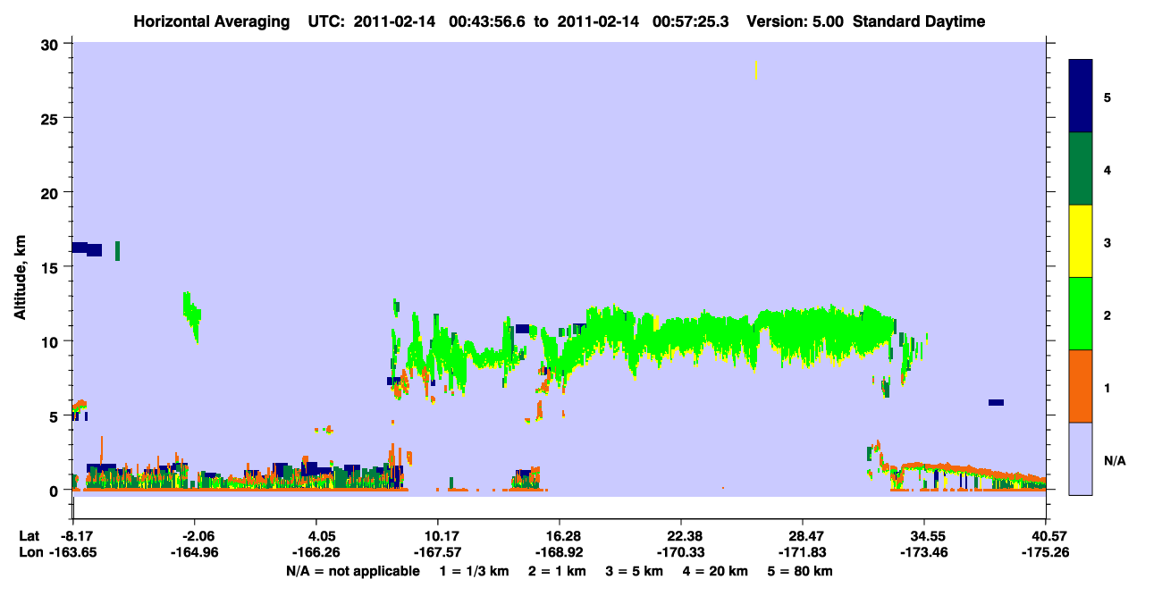Click the 'Standard Daytime' label
This screenshot has height=596, width=1162.
[919, 21]
